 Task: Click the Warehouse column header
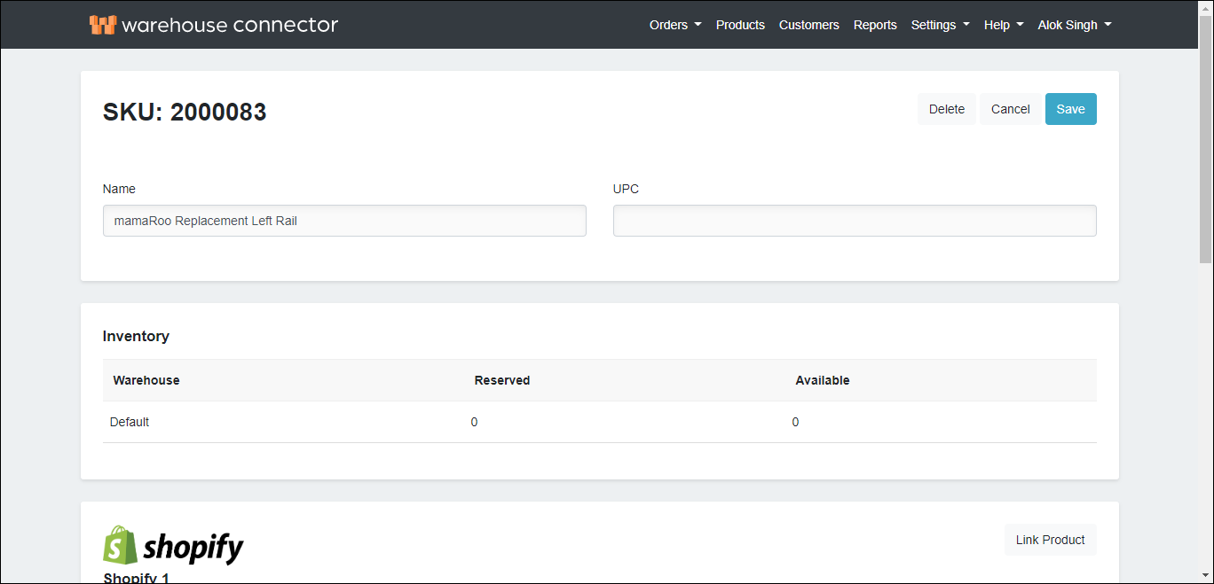[146, 380]
